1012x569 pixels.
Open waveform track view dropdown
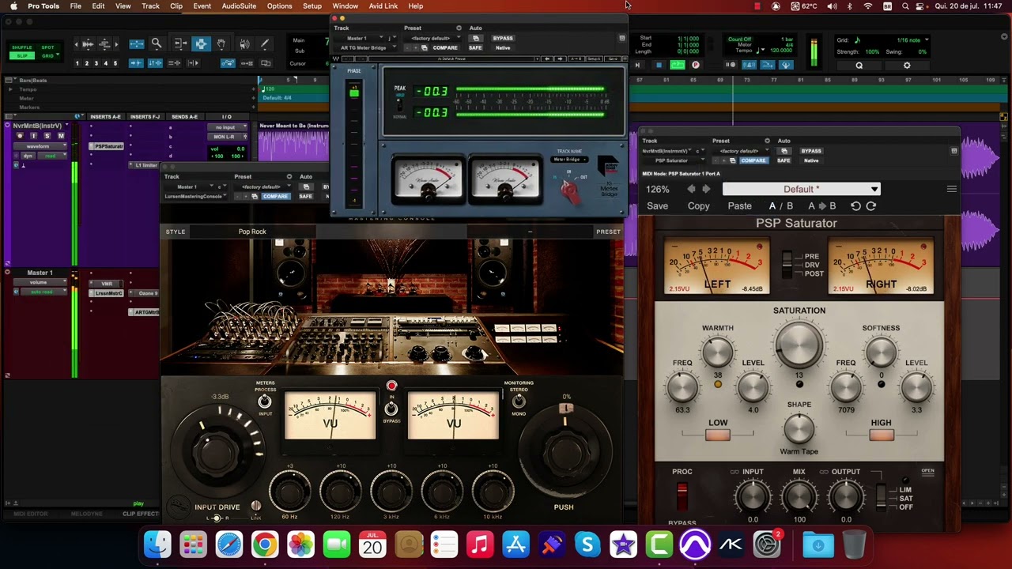point(40,146)
